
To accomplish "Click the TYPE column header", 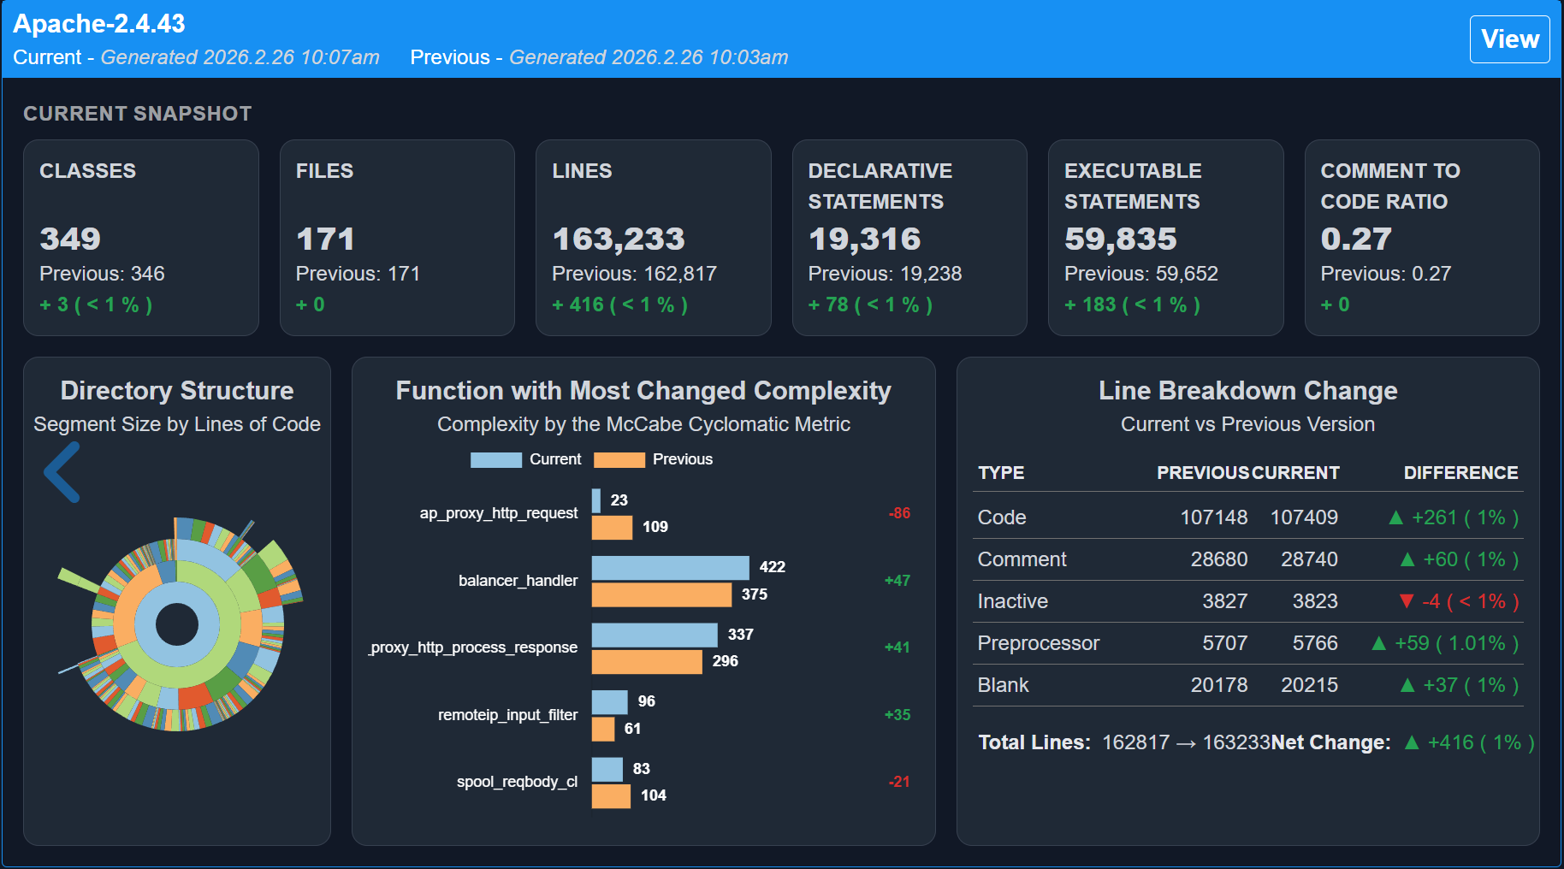I will tap(1001, 473).
